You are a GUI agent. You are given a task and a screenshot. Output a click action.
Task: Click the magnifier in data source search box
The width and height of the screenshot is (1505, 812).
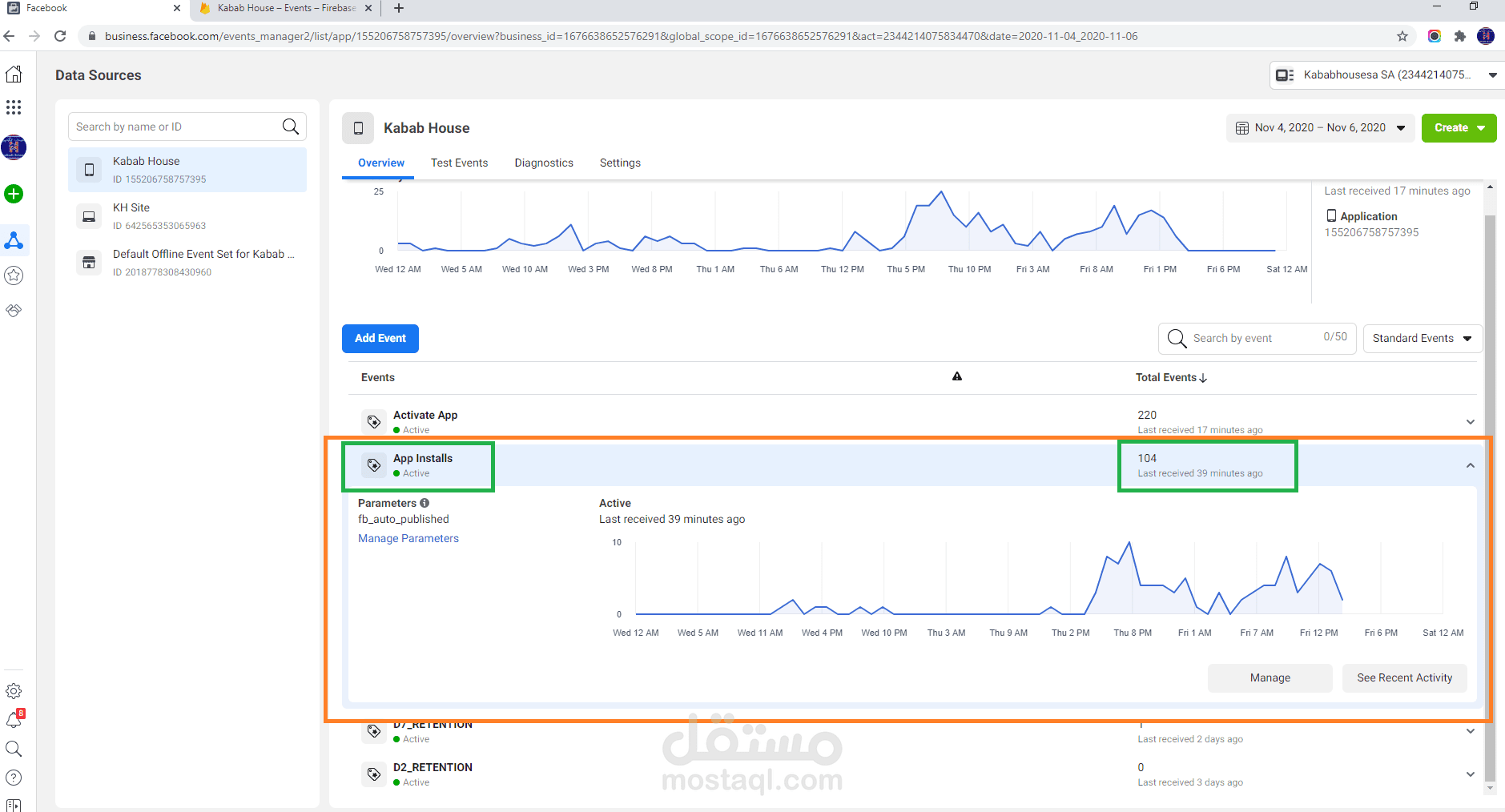(x=291, y=127)
